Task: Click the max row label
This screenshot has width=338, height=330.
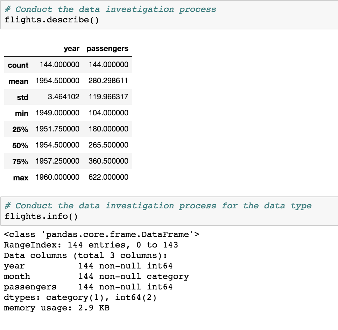Action: click(21, 178)
